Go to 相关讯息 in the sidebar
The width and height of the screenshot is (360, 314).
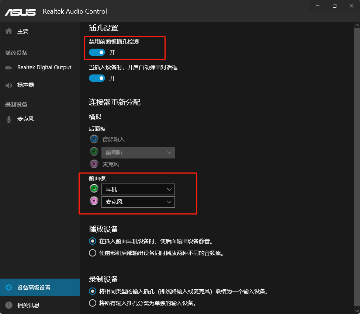point(28,305)
